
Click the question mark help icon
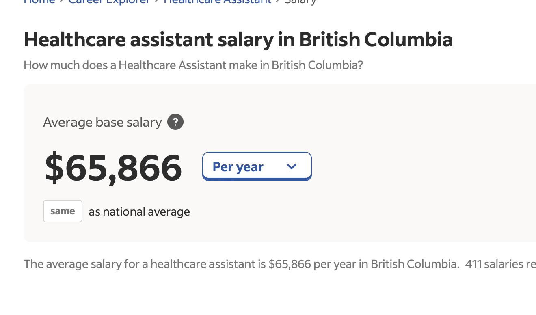pos(175,122)
